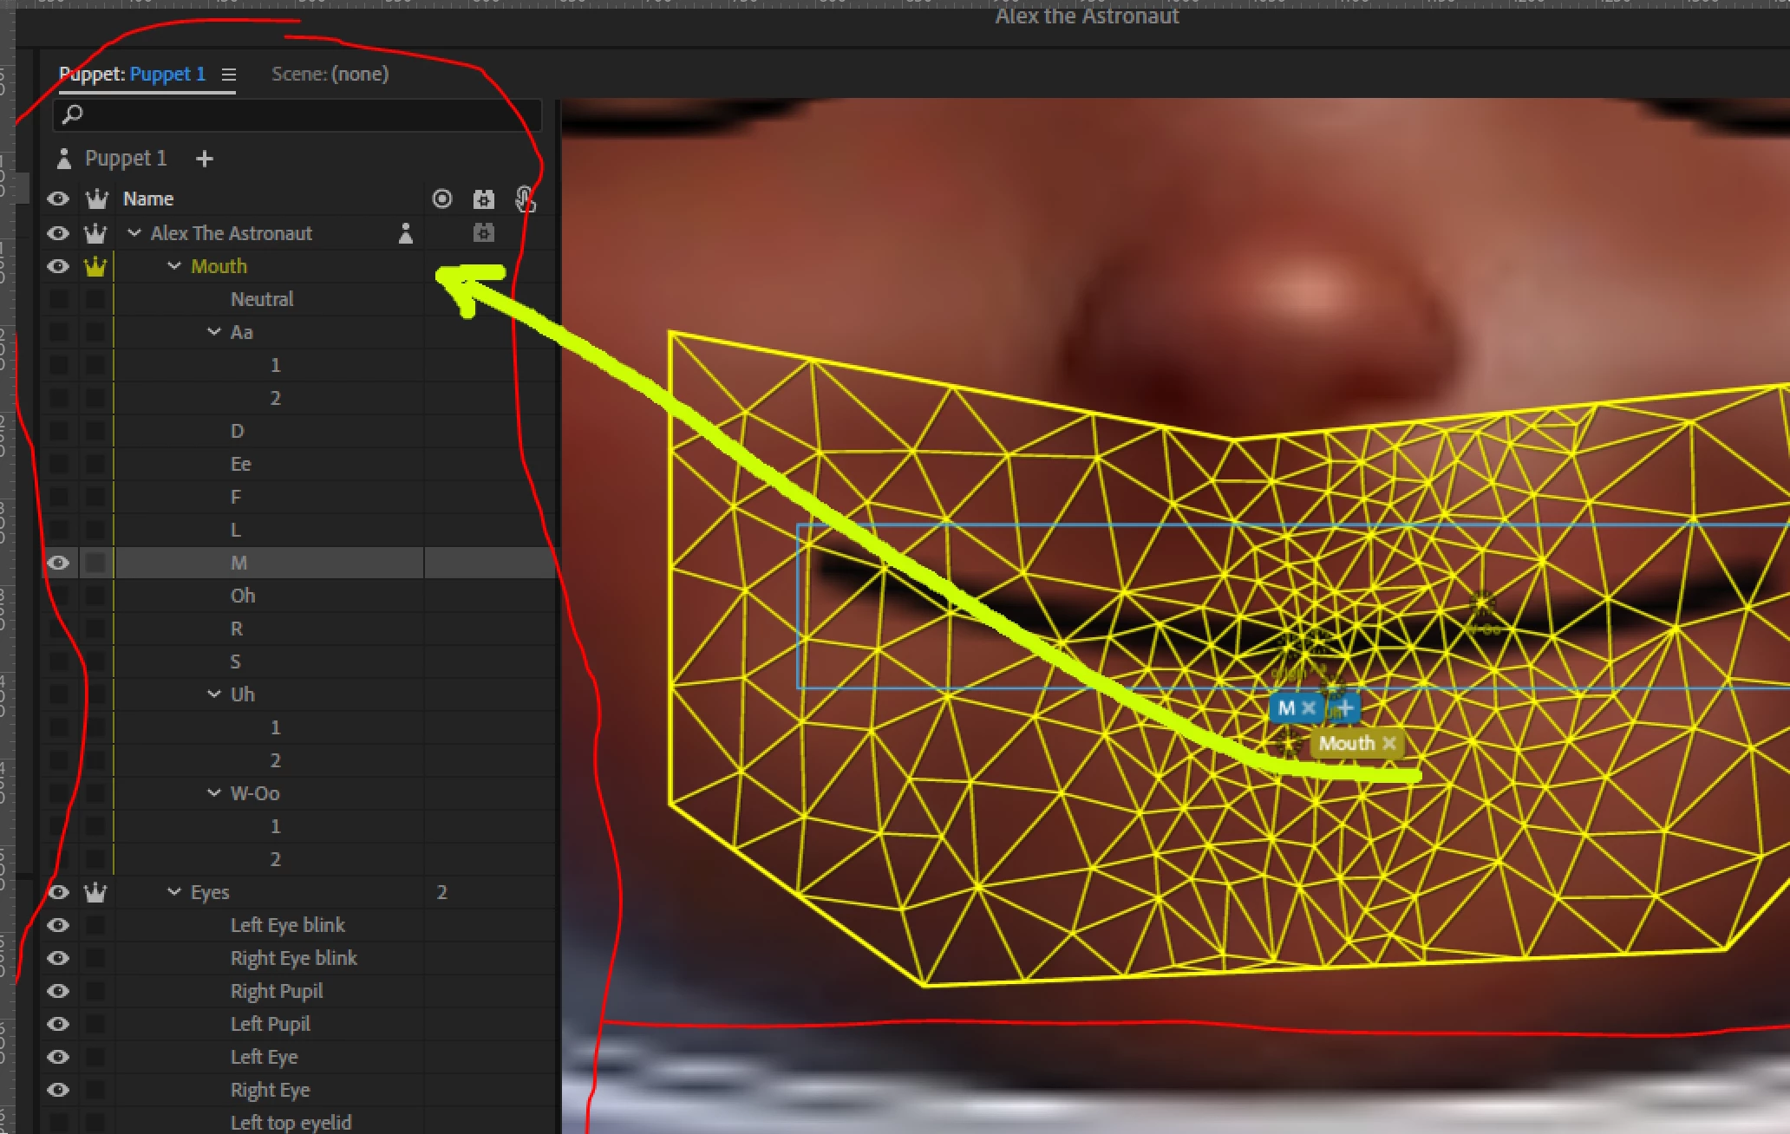
Task: Collapse the Mouth group
Action: [x=174, y=266]
